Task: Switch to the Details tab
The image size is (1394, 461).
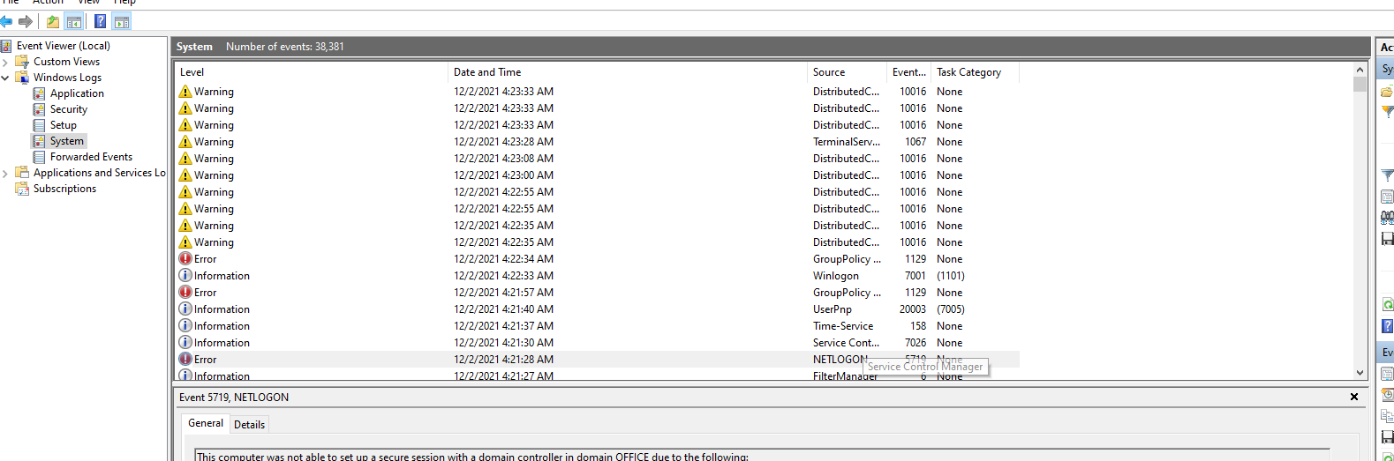Action: [x=249, y=424]
